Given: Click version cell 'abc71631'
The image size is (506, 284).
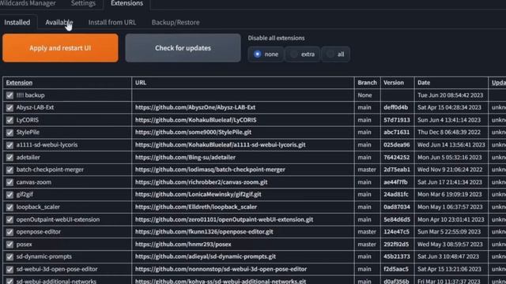Looking at the screenshot, I should click(396, 132).
